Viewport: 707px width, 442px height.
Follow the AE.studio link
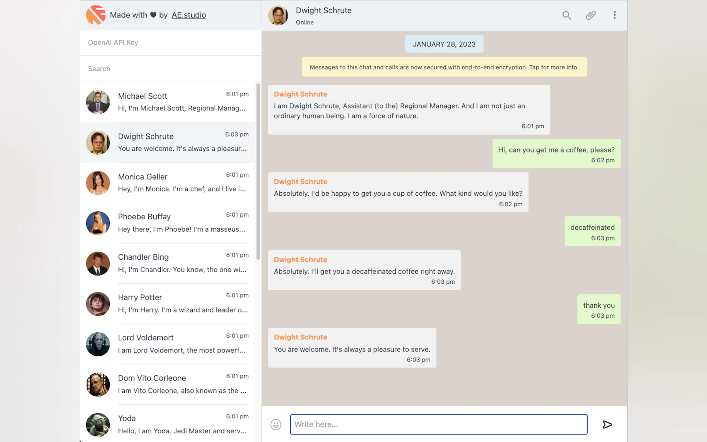click(x=189, y=15)
